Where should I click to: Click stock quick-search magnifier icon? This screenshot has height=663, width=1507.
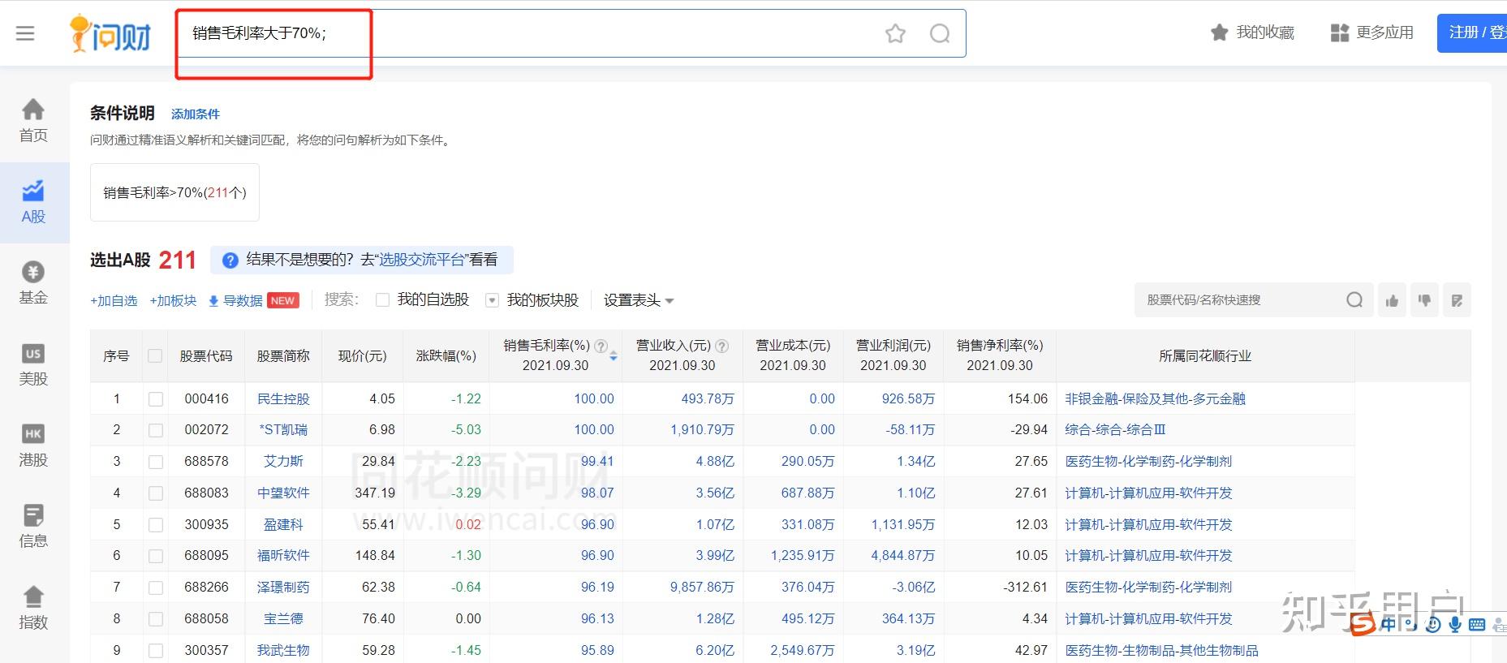(1354, 300)
